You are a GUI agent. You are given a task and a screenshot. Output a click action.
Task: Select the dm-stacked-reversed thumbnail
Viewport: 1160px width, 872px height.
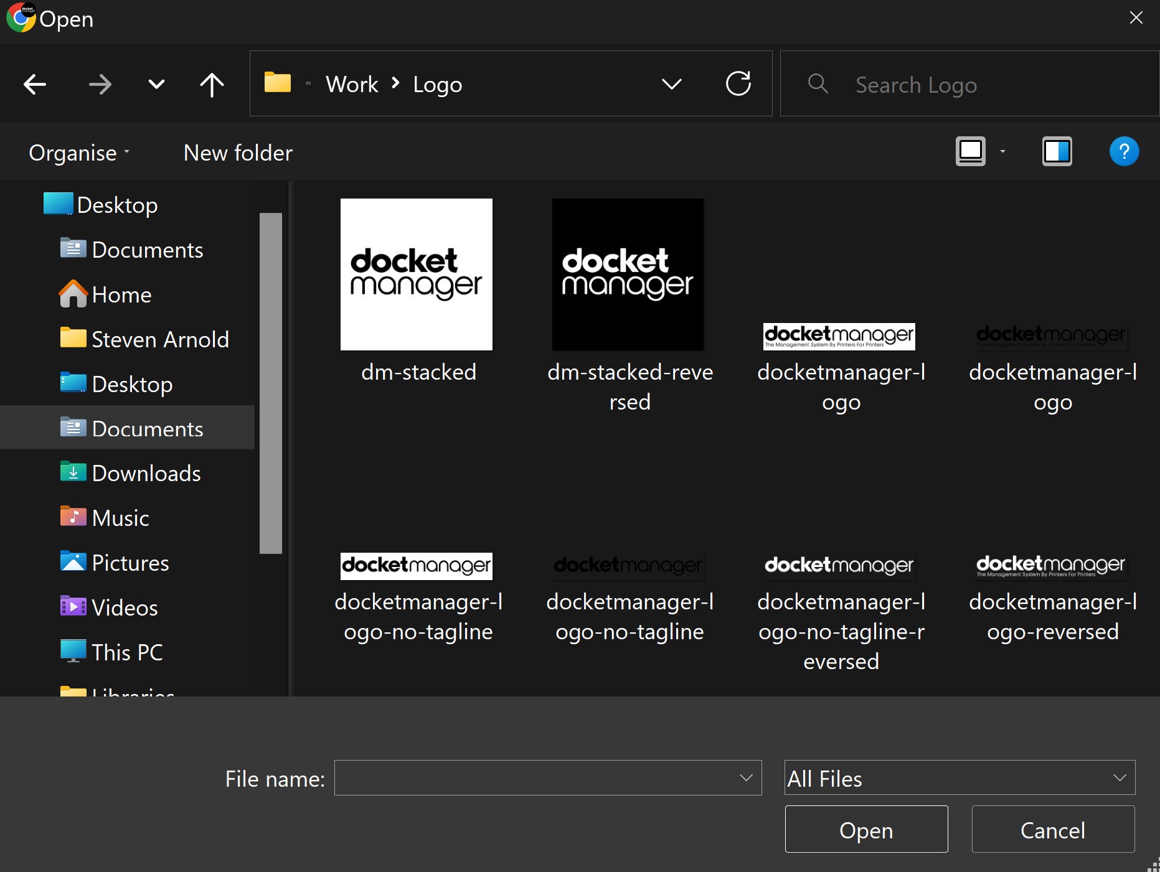(x=628, y=274)
